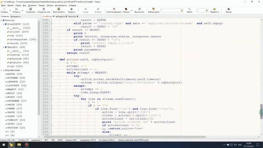
Task: Click the Закрыть (Close file) toolbar icon
Action: 72,9
